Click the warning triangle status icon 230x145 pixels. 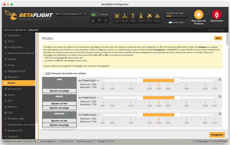pos(93,20)
